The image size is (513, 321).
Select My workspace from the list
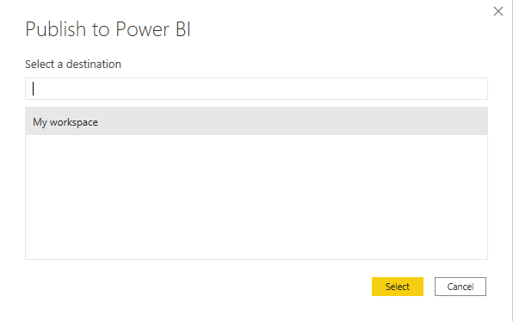(x=256, y=121)
